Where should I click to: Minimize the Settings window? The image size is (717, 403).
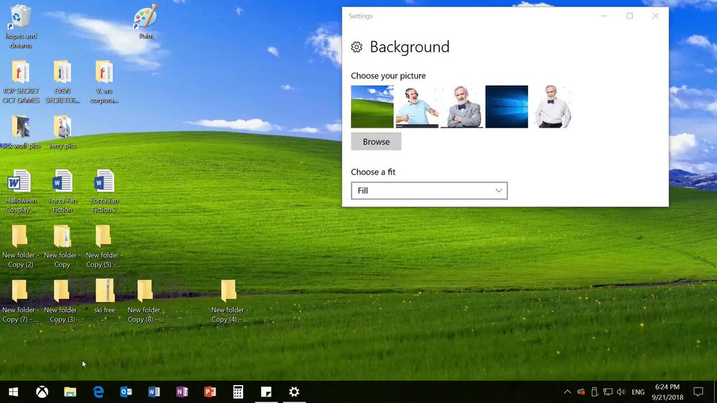coord(603,16)
